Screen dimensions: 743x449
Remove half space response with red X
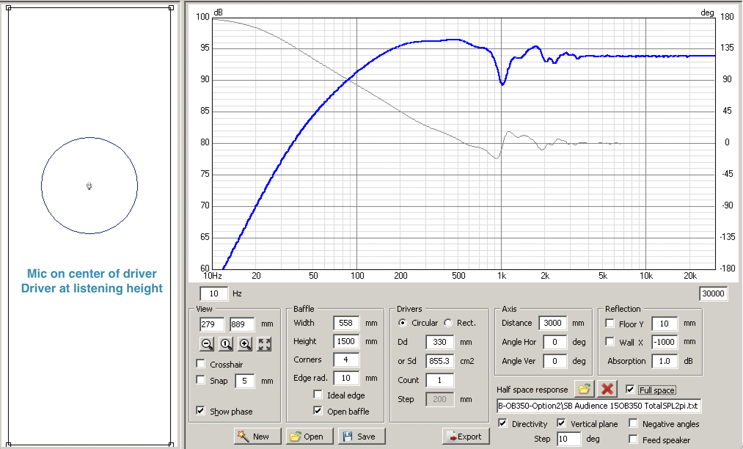(607, 389)
